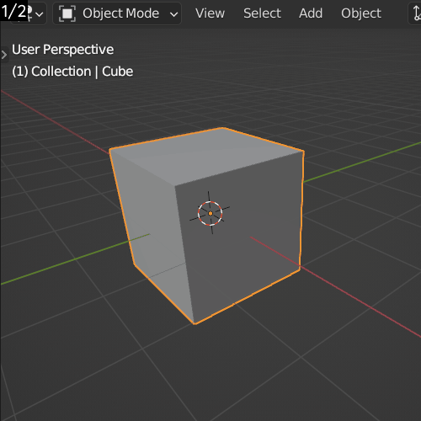Click the '(1) Collection | Cube' text
Screen dimensions: 421x421
tap(72, 72)
